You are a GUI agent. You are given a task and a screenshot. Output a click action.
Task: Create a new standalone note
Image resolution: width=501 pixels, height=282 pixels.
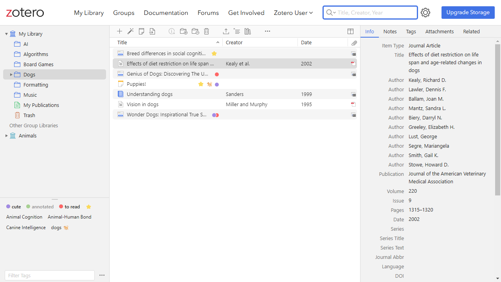142,31
